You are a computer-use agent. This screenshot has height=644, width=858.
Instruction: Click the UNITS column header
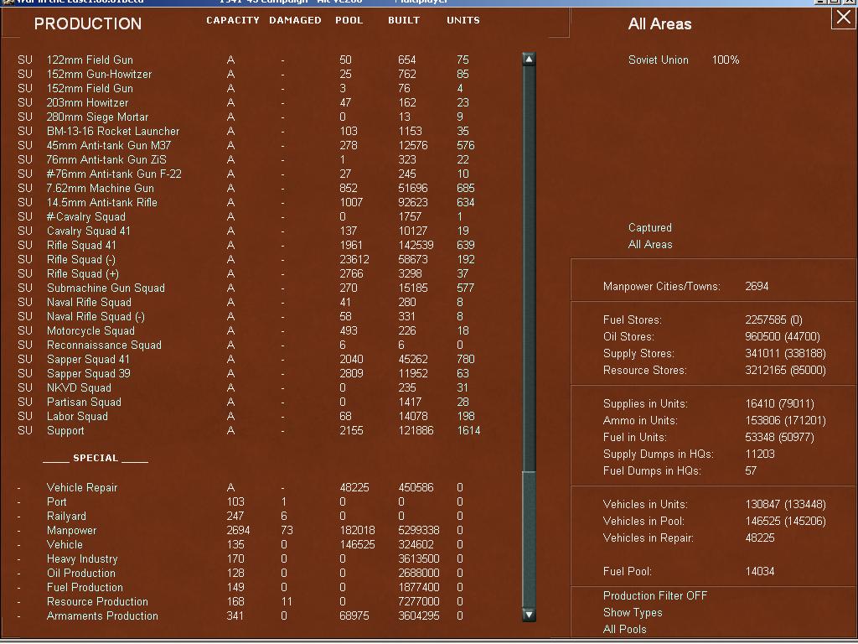click(x=463, y=20)
